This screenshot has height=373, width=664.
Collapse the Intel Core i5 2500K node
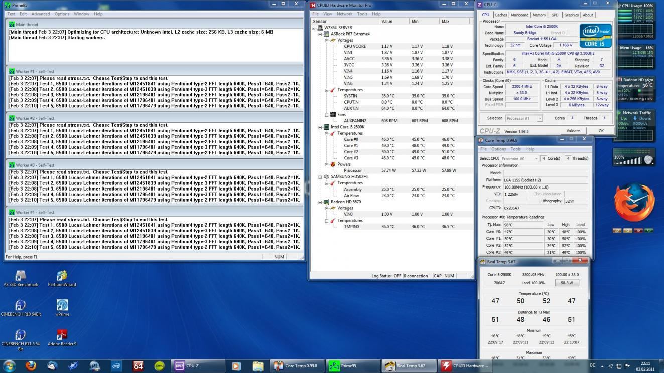pyautogui.click(x=320, y=127)
